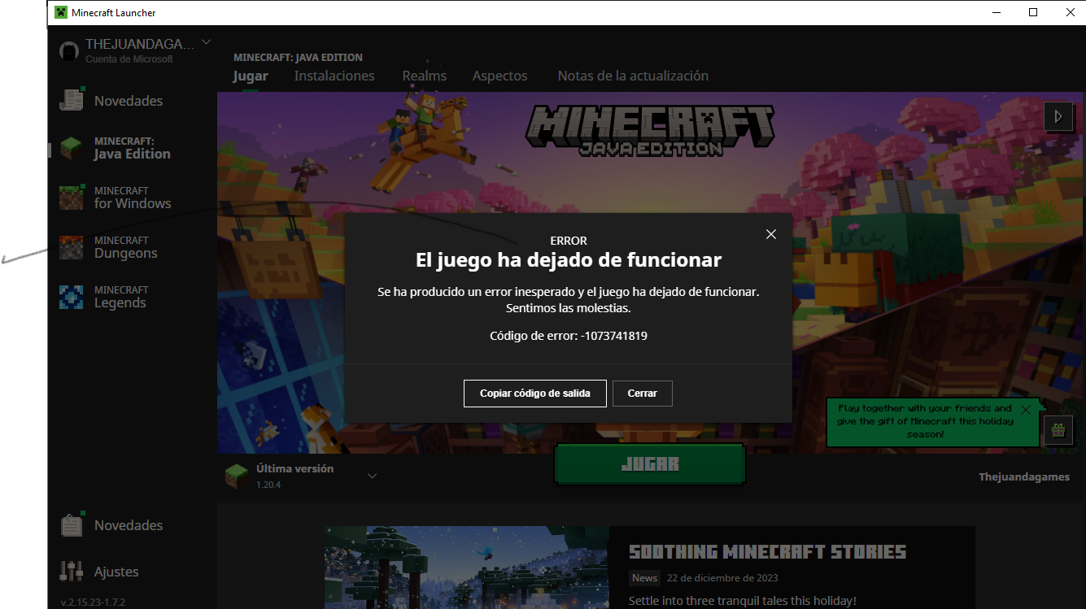This screenshot has width=1086, height=609.
Task: Expand the account dropdown chevron
Action: pos(206,41)
